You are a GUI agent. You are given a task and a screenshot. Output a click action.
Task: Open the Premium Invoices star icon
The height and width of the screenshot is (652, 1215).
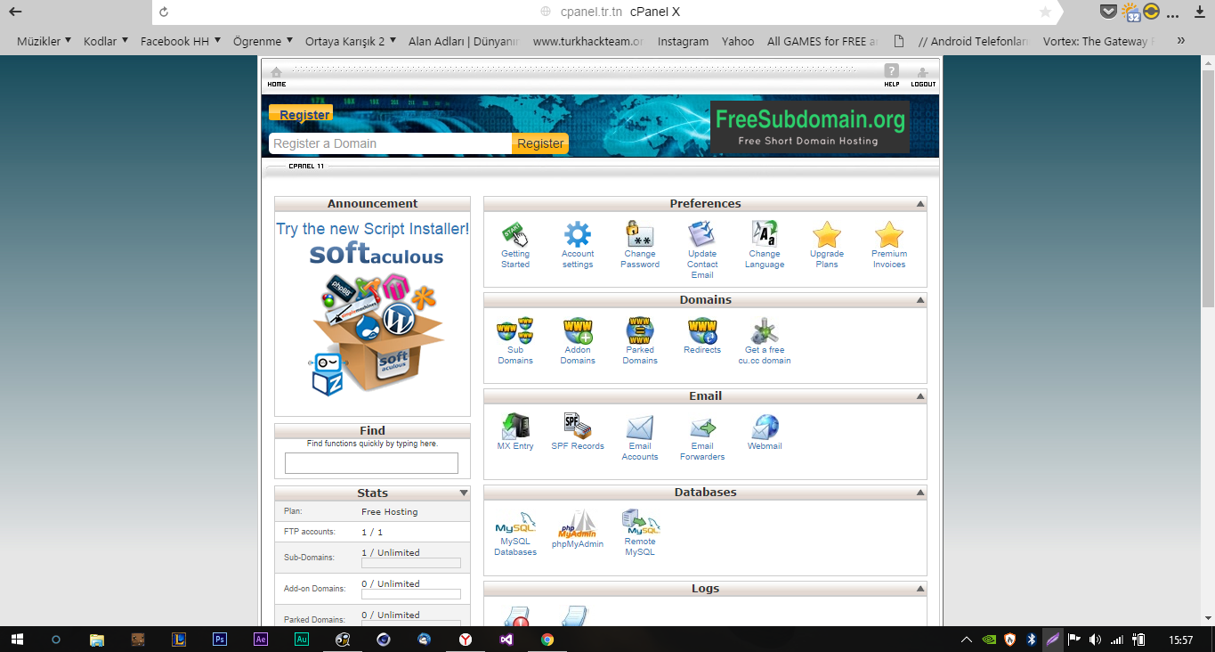click(889, 235)
